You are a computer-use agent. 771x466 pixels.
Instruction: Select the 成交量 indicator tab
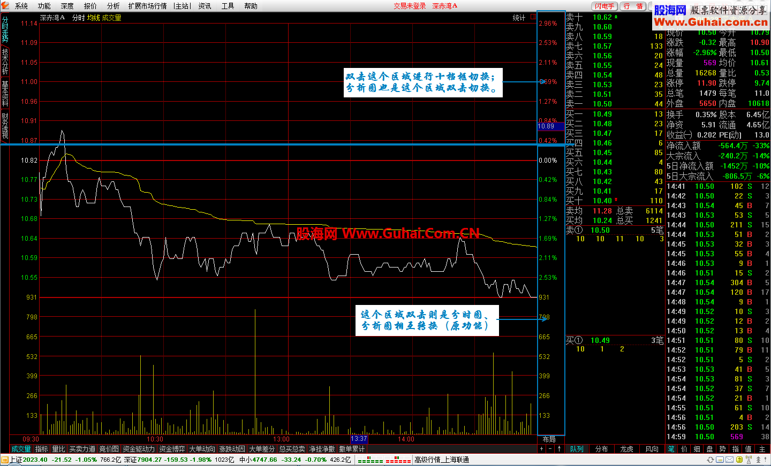point(21,449)
